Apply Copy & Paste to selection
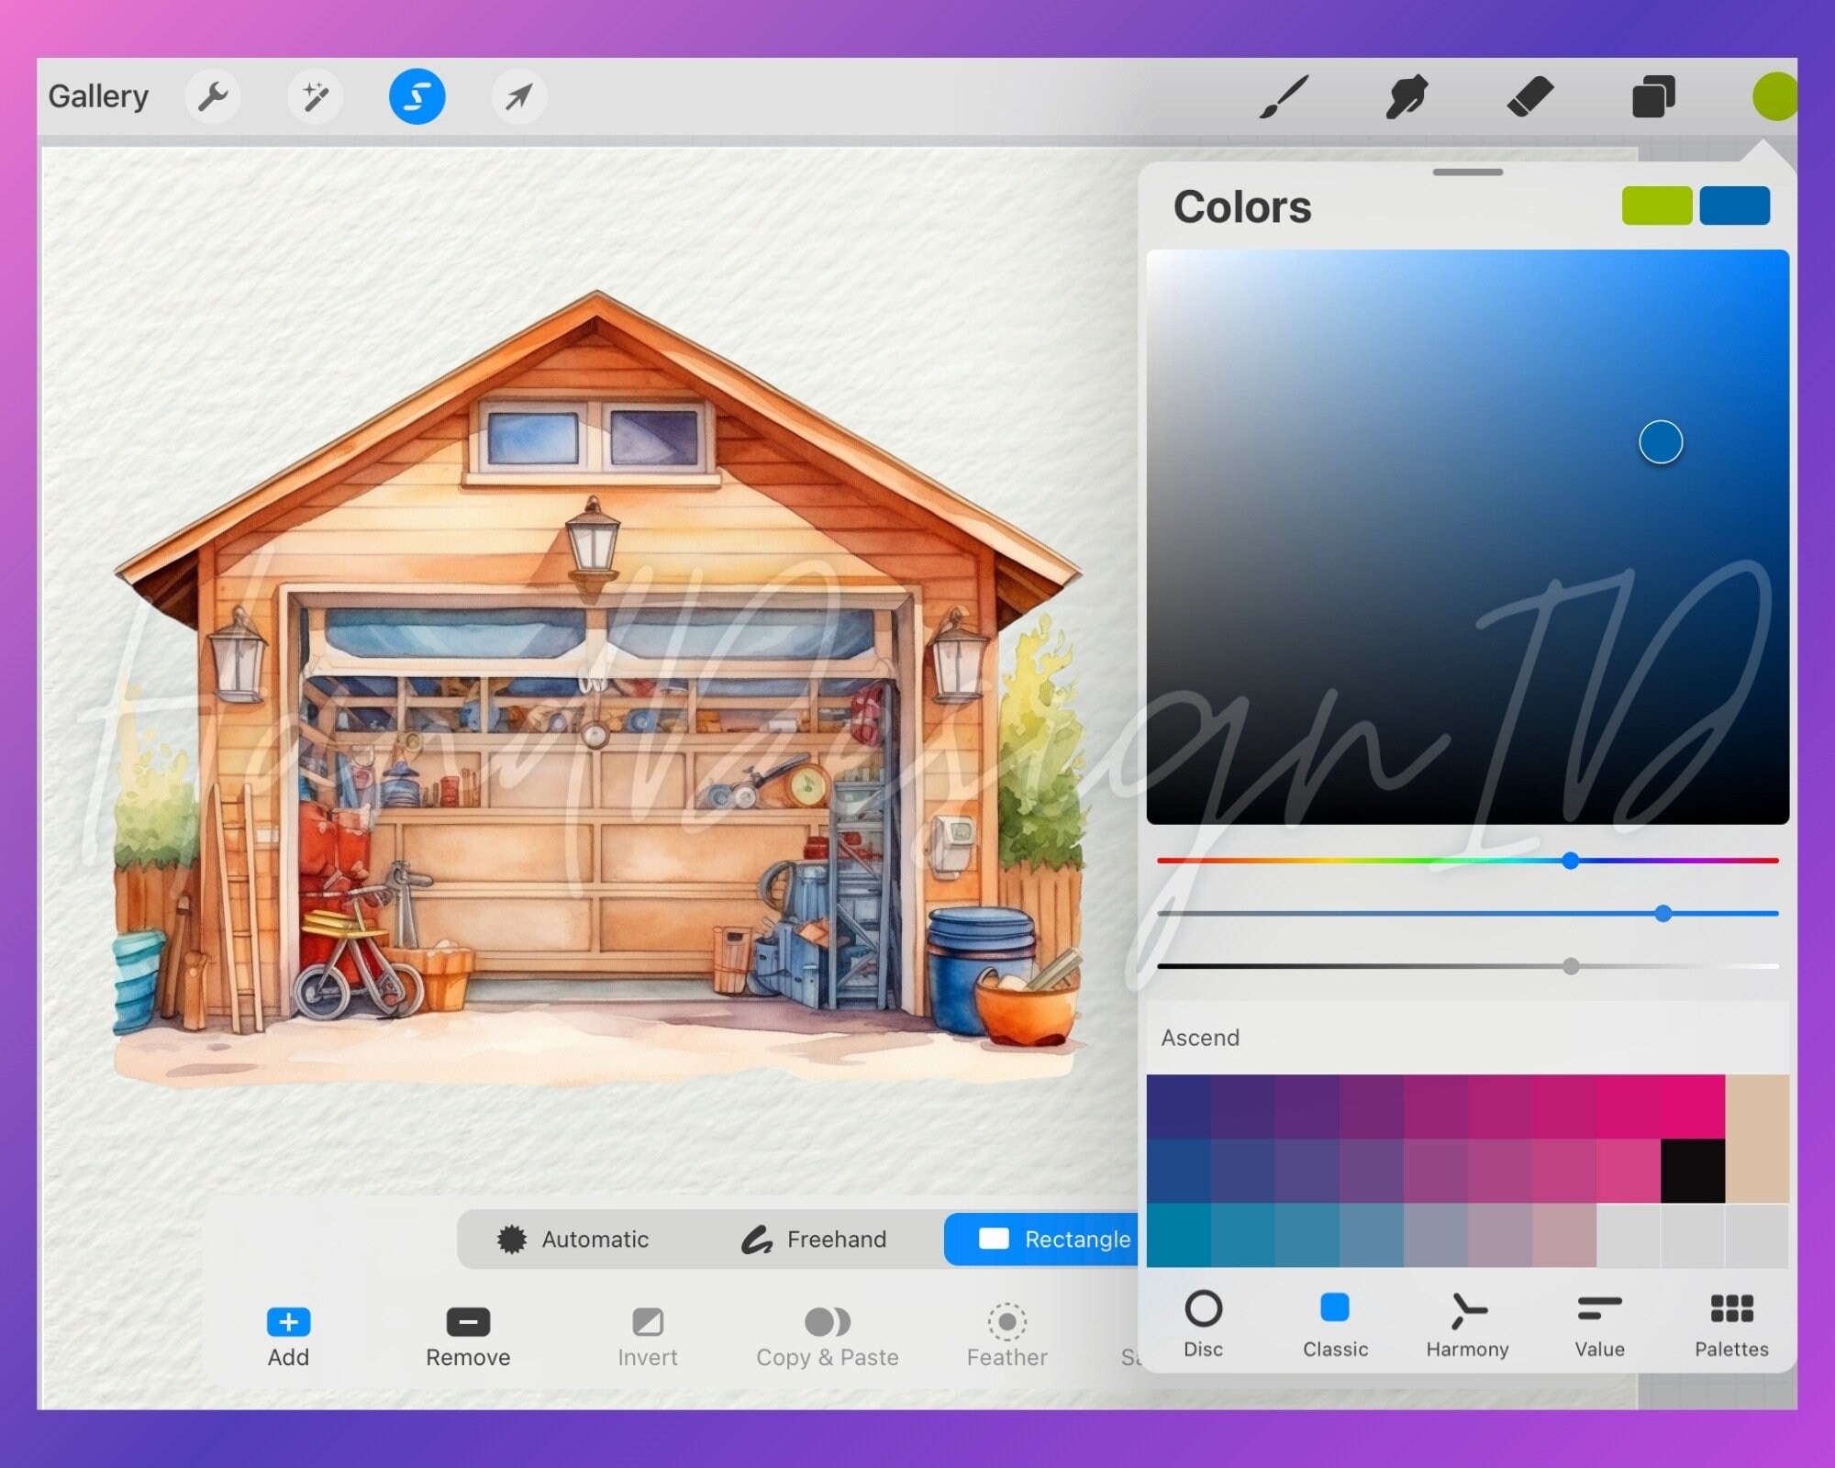 (x=827, y=1335)
